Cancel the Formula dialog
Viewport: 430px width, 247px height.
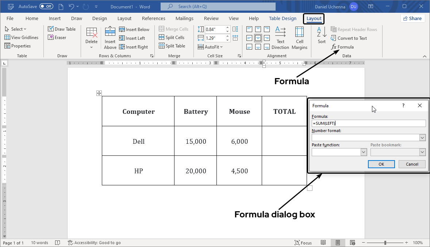click(x=412, y=164)
